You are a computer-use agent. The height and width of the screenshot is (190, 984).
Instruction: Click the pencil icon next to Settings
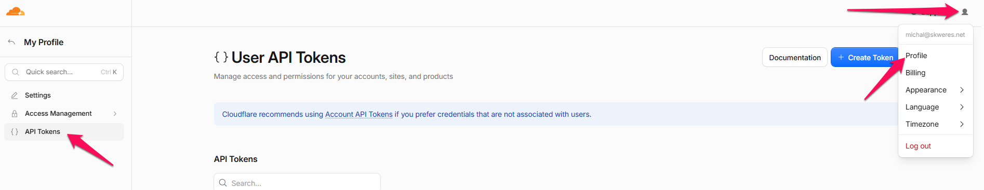15,96
